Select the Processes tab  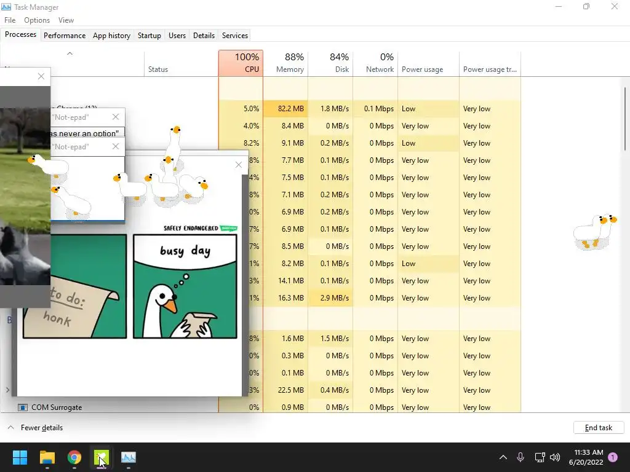tap(20, 34)
